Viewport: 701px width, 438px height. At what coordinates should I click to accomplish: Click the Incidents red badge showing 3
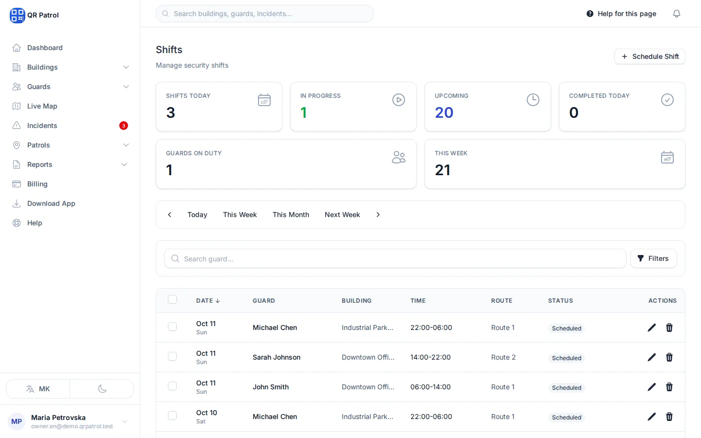124,126
